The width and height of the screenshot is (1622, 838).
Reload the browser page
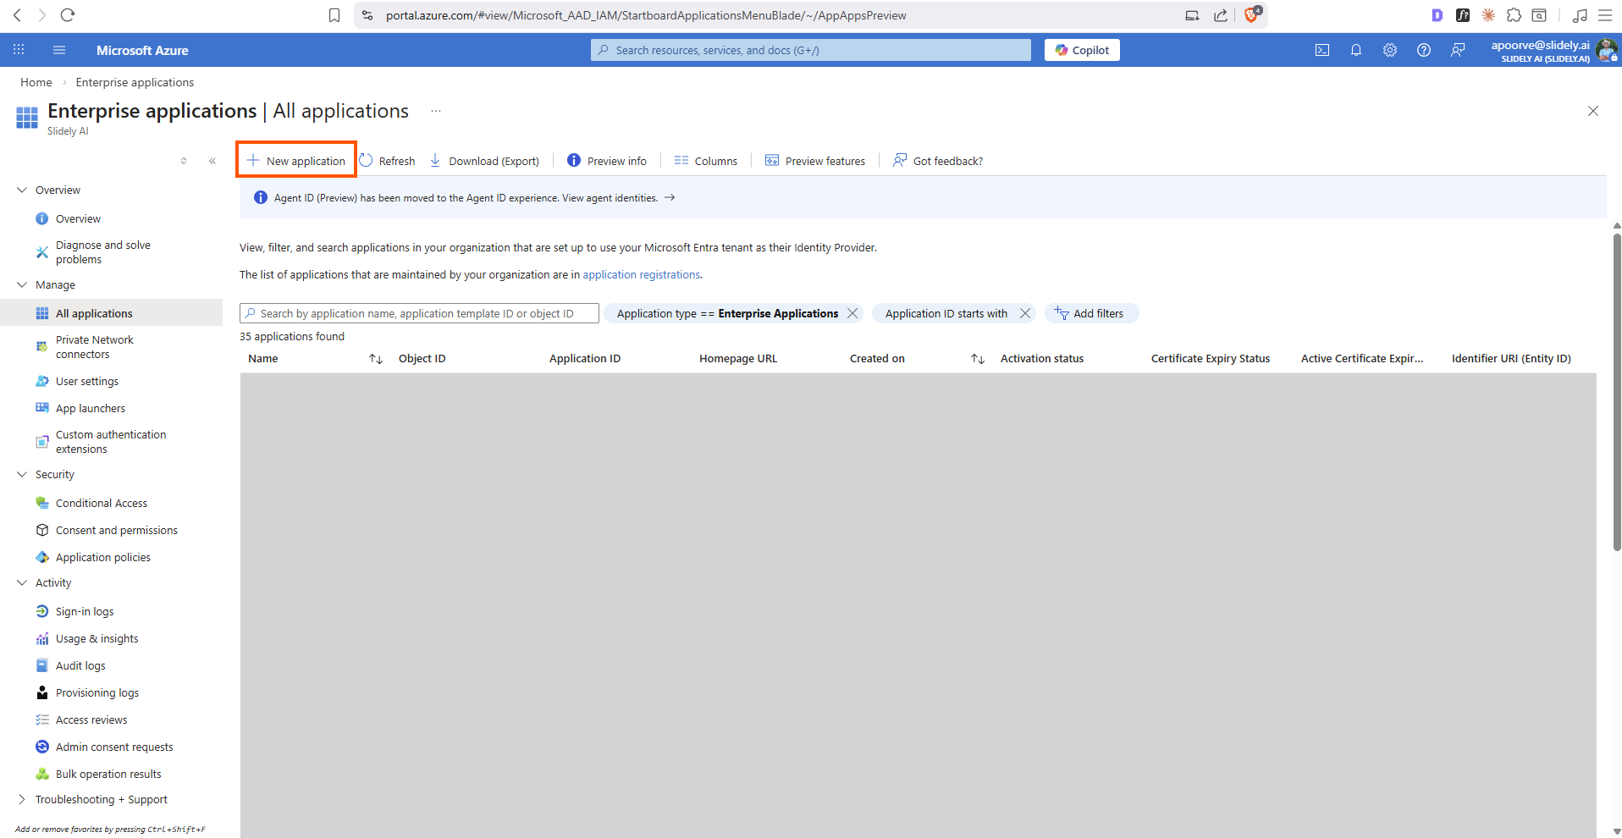68,15
